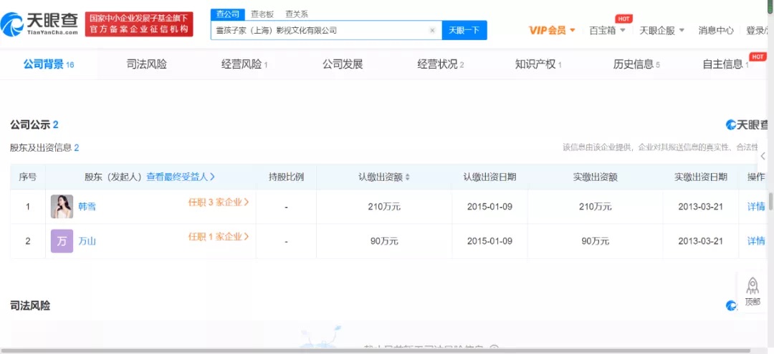Sort by 认缴出资额 column arrows
774x354 pixels.
click(407, 177)
